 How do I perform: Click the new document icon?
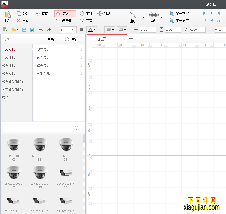click(x=5, y=30)
